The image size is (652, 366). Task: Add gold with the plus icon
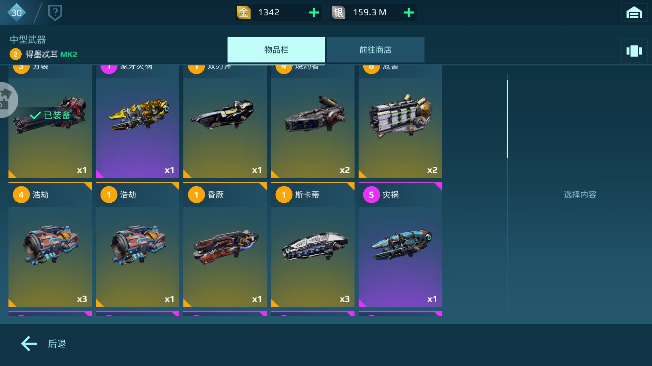click(x=314, y=13)
